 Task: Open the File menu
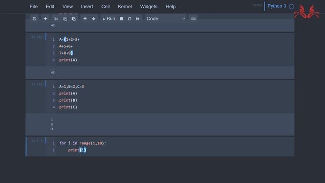click(34, 7)
